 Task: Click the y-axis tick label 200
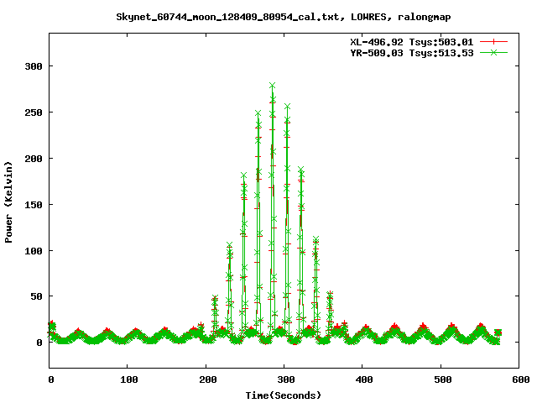point(34,159)
